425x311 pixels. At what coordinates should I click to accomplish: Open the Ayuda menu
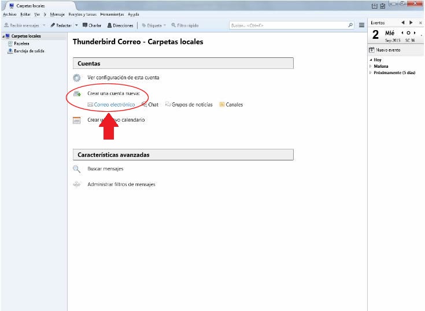[134, 14]
